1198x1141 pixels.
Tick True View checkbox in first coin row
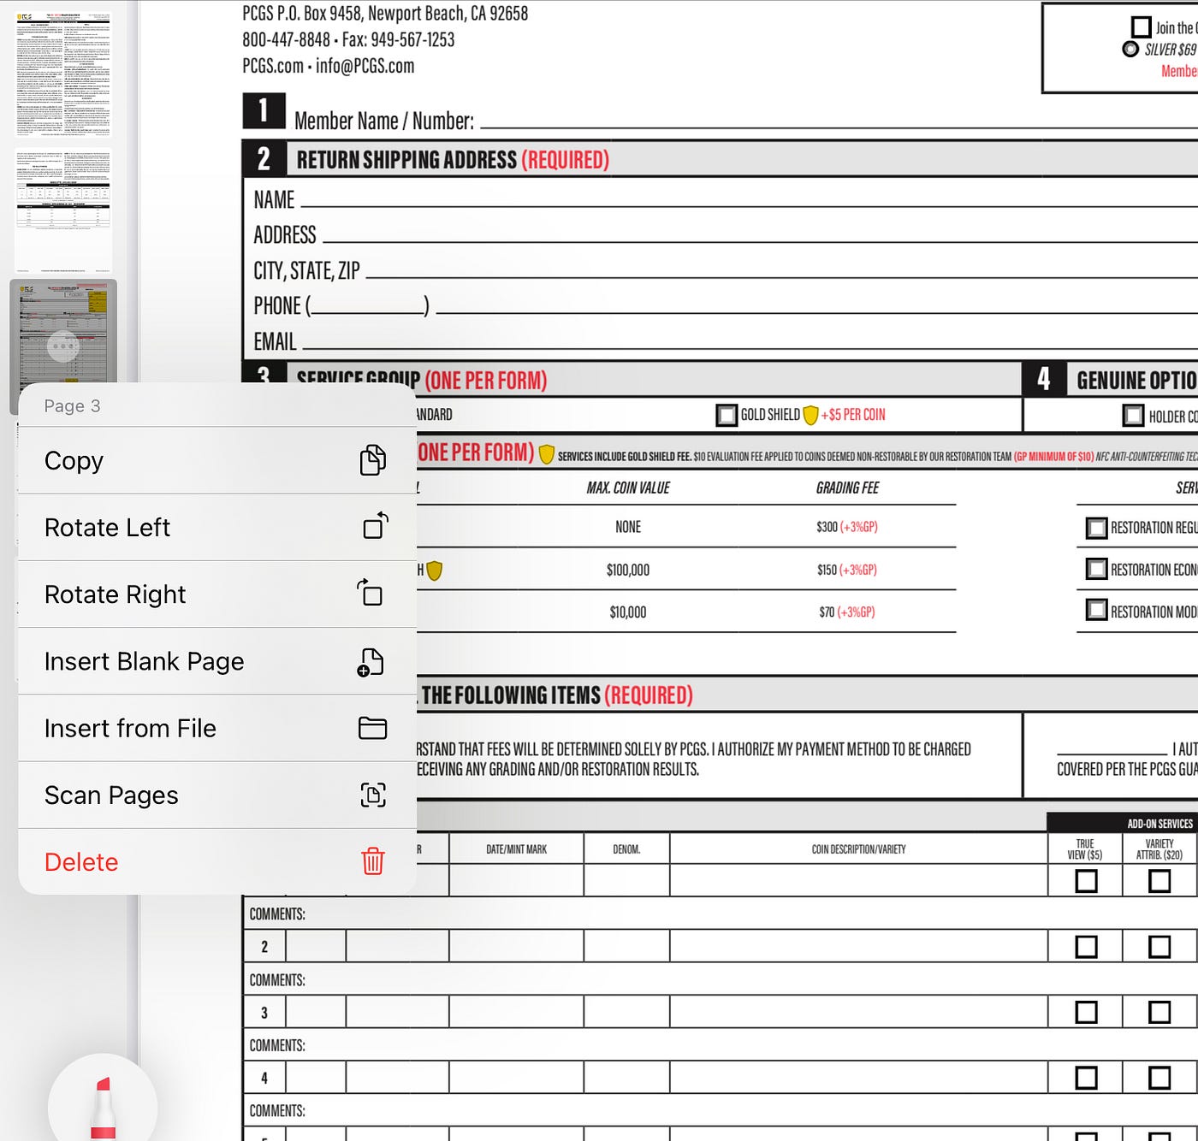click(x=1086, y=881)
